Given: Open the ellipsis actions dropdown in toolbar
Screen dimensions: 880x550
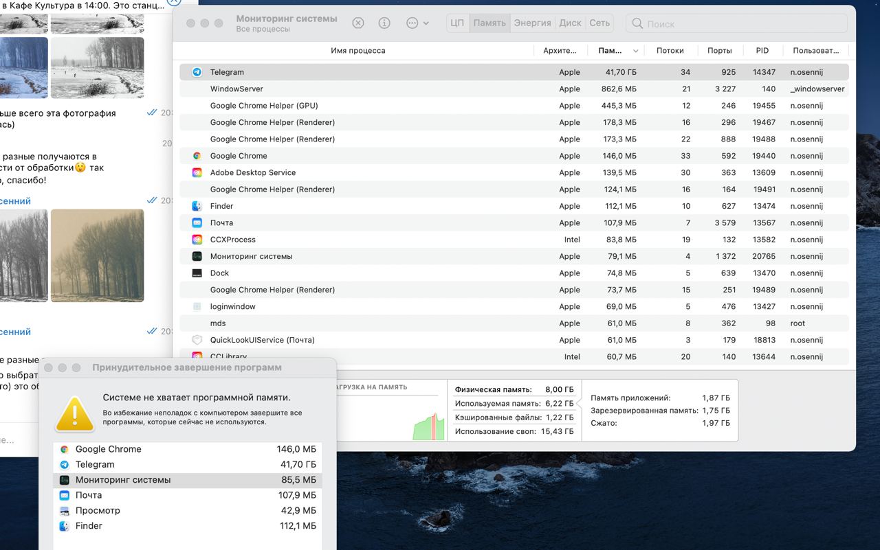Looking at the screenshot, I should [417, 23].
